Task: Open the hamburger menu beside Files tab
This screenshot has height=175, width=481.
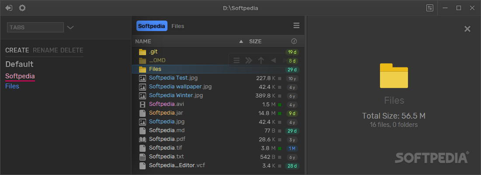Action: [x=296, y=25]
